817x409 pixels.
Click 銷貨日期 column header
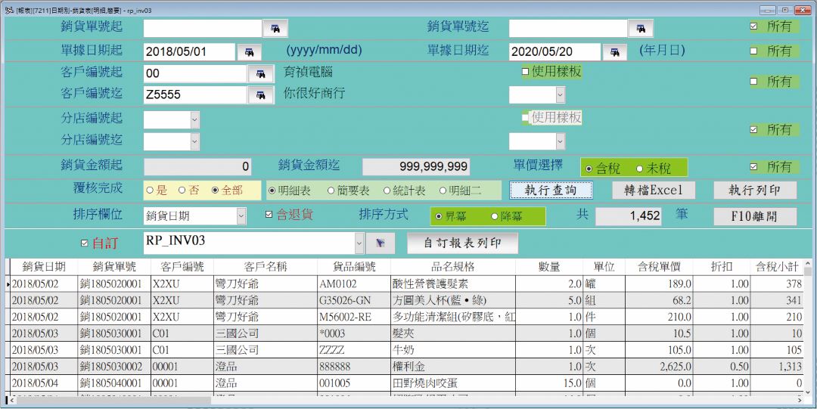[44, 267]
